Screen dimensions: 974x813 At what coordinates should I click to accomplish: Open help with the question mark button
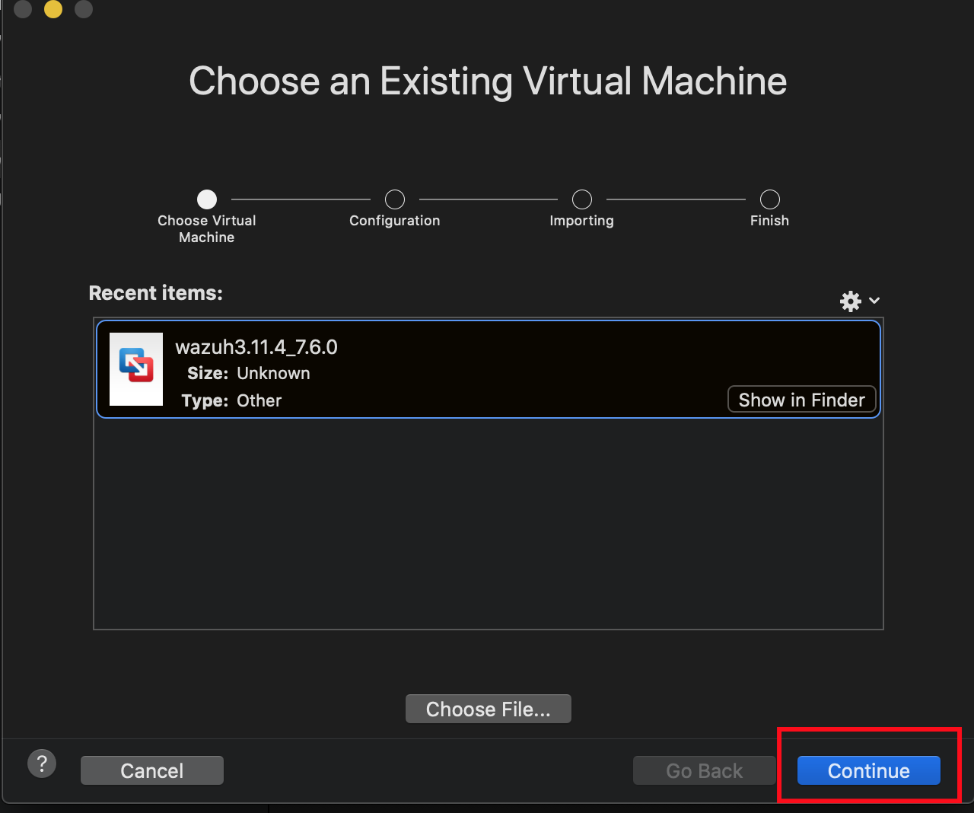click(x=42, y=763)
